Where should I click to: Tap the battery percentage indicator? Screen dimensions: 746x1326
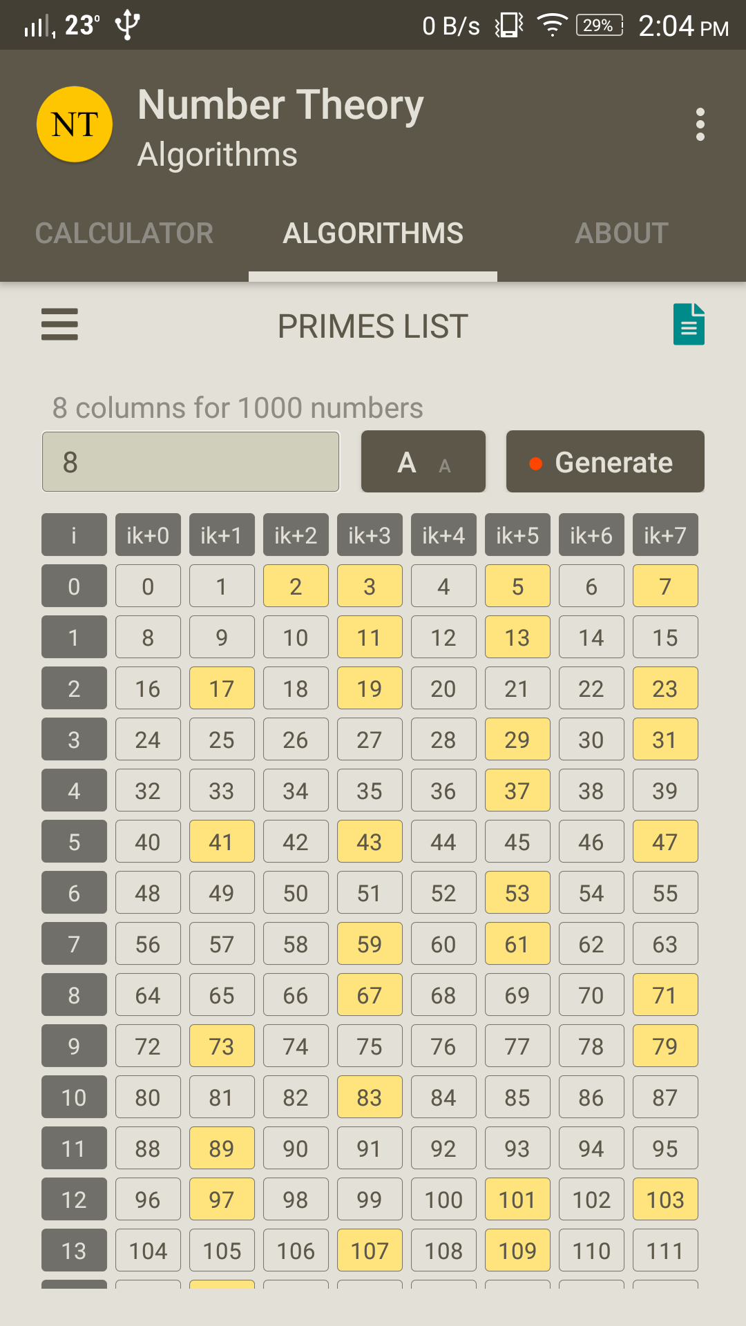click(x=599, y=26)
